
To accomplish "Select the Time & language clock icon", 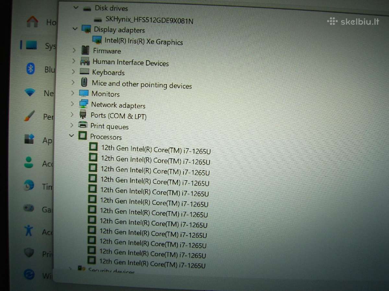I will pyautogui.click(x=29, y=186).
